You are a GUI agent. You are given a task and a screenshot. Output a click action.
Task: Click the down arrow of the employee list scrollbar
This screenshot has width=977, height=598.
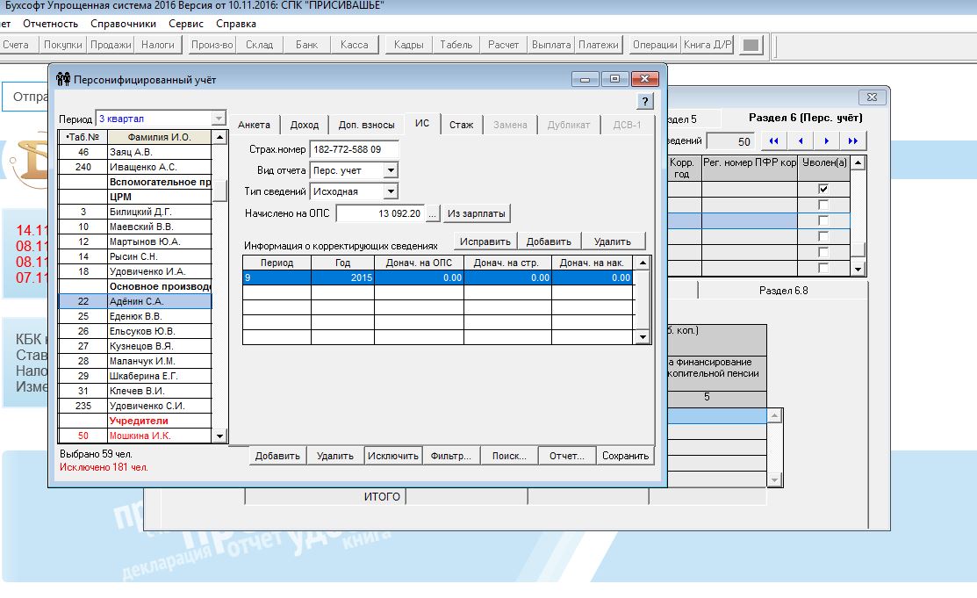[x=219, y=435]
